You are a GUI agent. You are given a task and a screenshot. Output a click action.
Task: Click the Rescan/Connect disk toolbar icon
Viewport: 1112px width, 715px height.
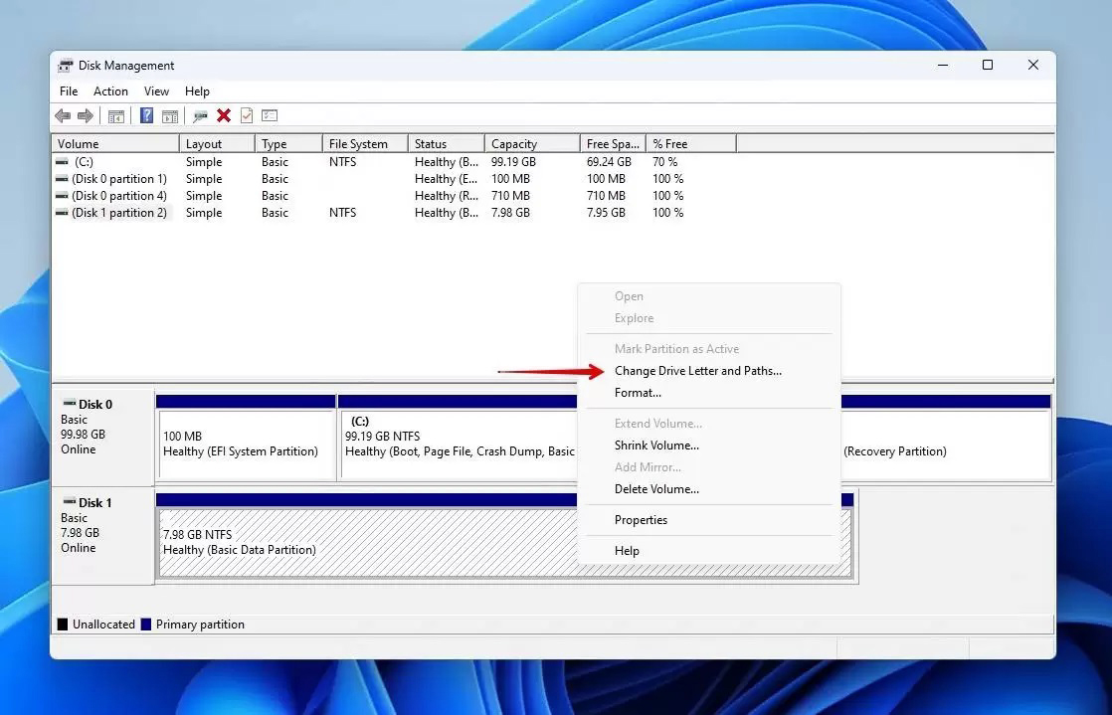(200, 116)
